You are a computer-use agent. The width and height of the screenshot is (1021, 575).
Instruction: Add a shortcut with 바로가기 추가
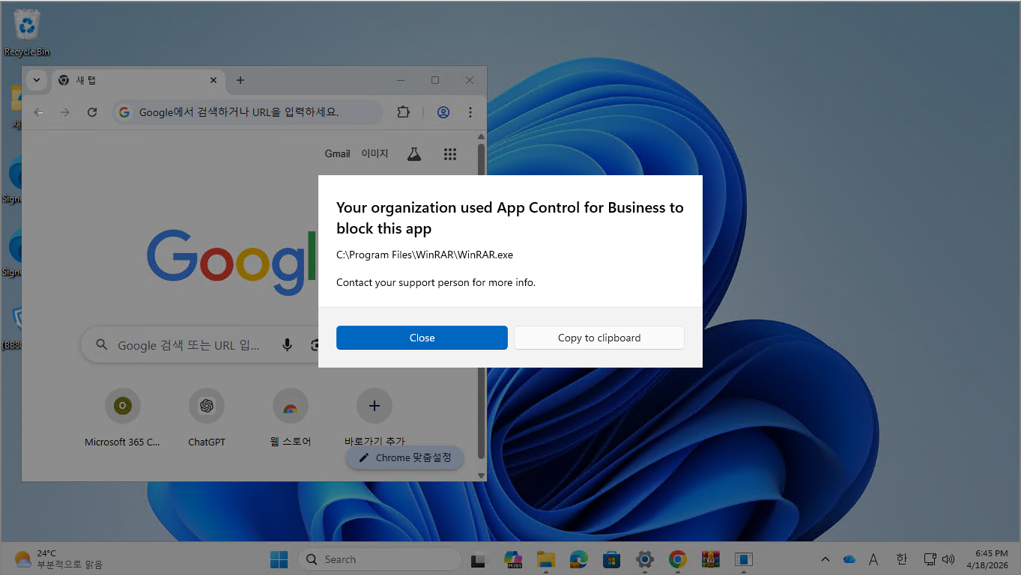375,419
